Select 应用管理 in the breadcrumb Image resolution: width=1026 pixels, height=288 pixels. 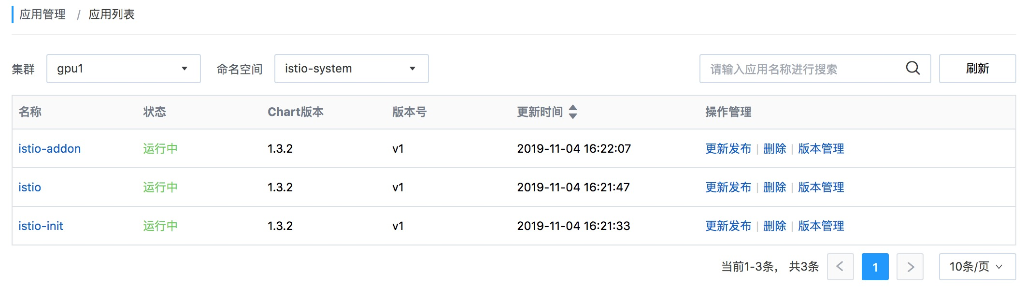[43, 14]
